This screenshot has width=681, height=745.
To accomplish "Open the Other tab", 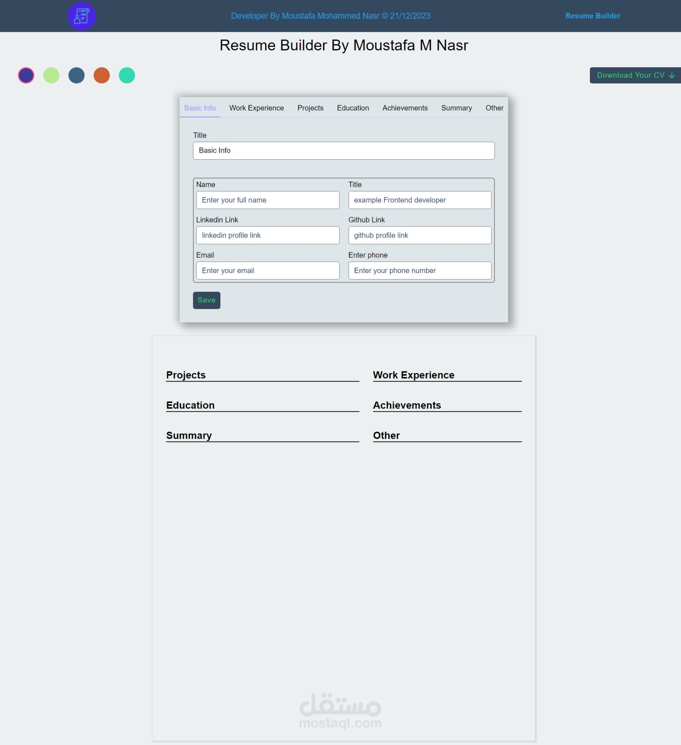I will [494, 108].
